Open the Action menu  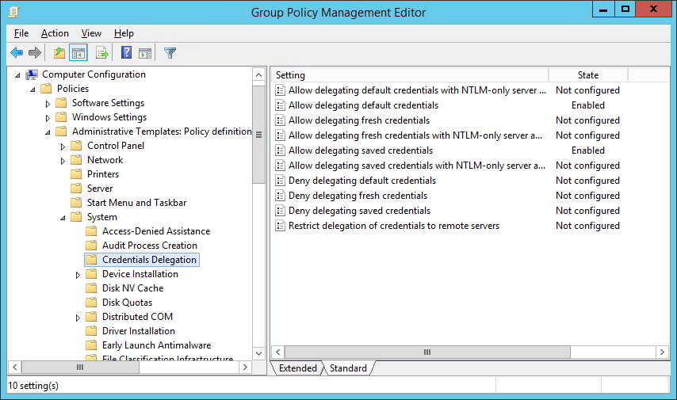click(55, 33)
